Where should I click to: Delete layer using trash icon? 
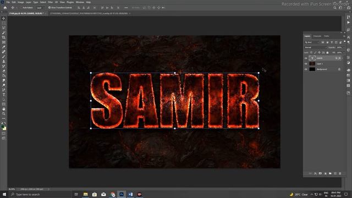(x=340, y=174)
